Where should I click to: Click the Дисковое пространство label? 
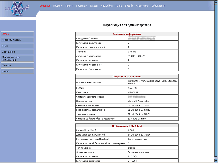(x=89, y=56)
